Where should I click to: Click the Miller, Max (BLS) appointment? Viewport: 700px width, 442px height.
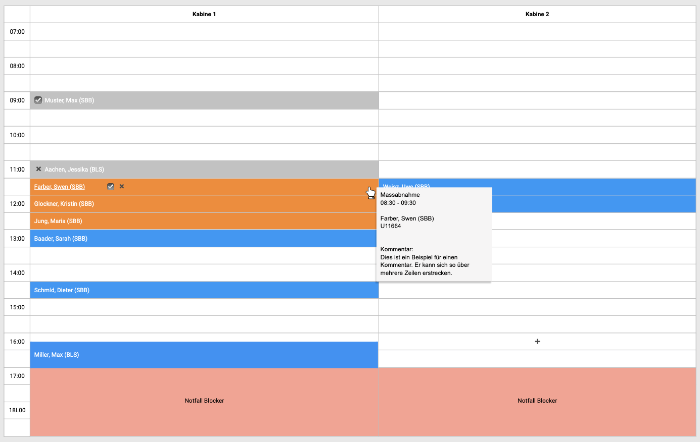point(57,355)
